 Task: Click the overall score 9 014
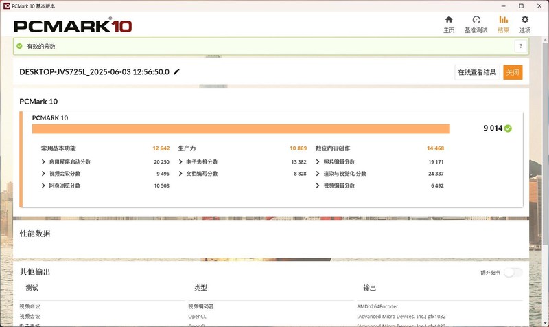pyautogui.click(x=493, y=128)
